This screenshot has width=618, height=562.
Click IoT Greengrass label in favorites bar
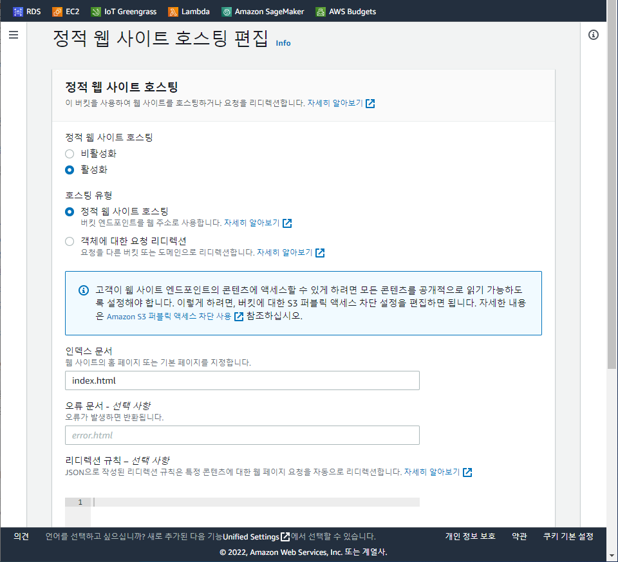(131, 12)
